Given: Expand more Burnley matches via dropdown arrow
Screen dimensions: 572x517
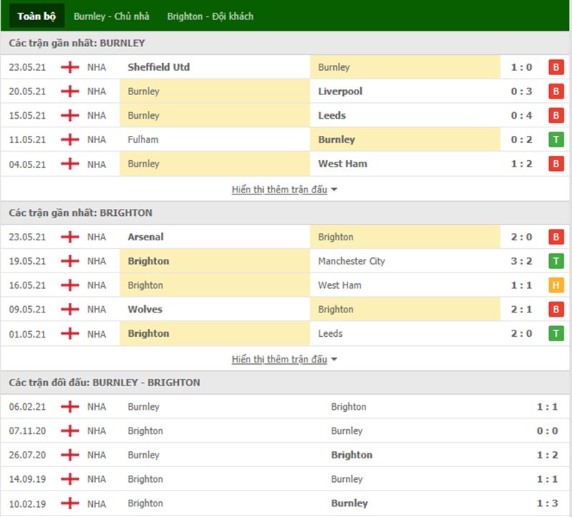Looking at the screenshot, I should pyautogui.click(x=335, y=190).
